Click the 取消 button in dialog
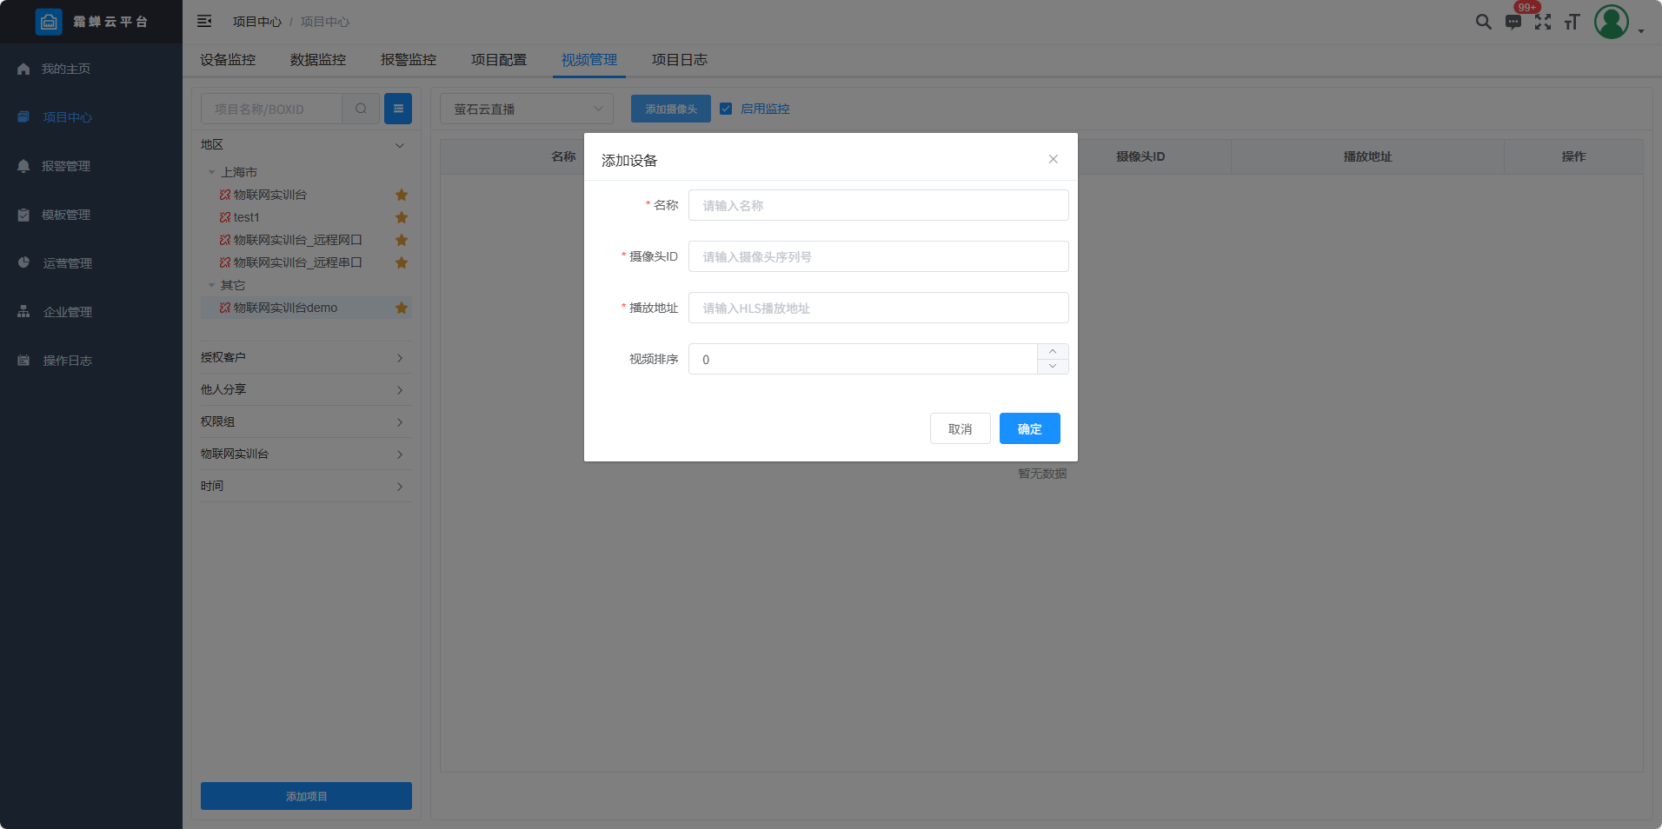 (x=960, y=428)
